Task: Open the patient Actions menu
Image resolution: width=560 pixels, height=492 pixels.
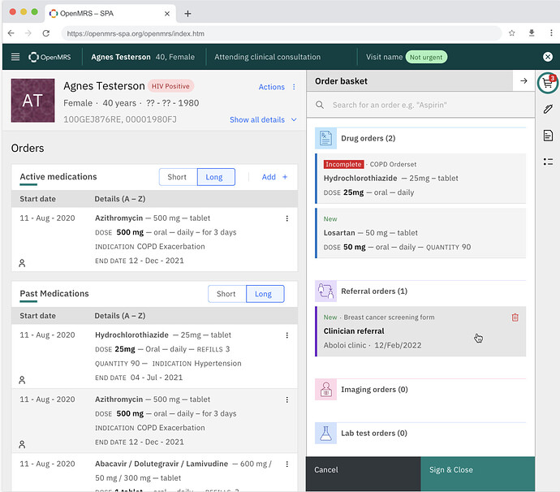Action: (277, 87)
